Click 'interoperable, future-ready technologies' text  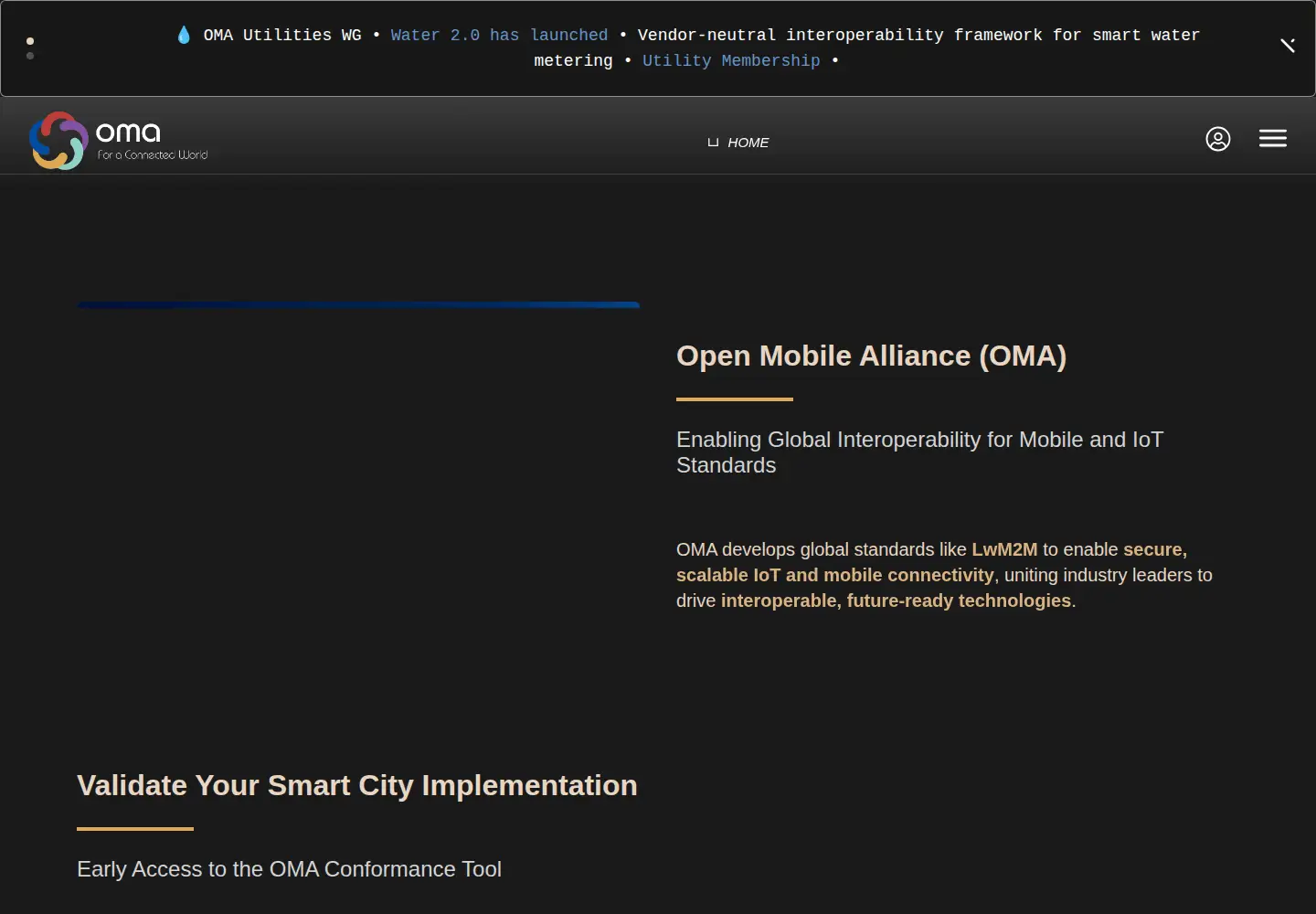point(896,600)
